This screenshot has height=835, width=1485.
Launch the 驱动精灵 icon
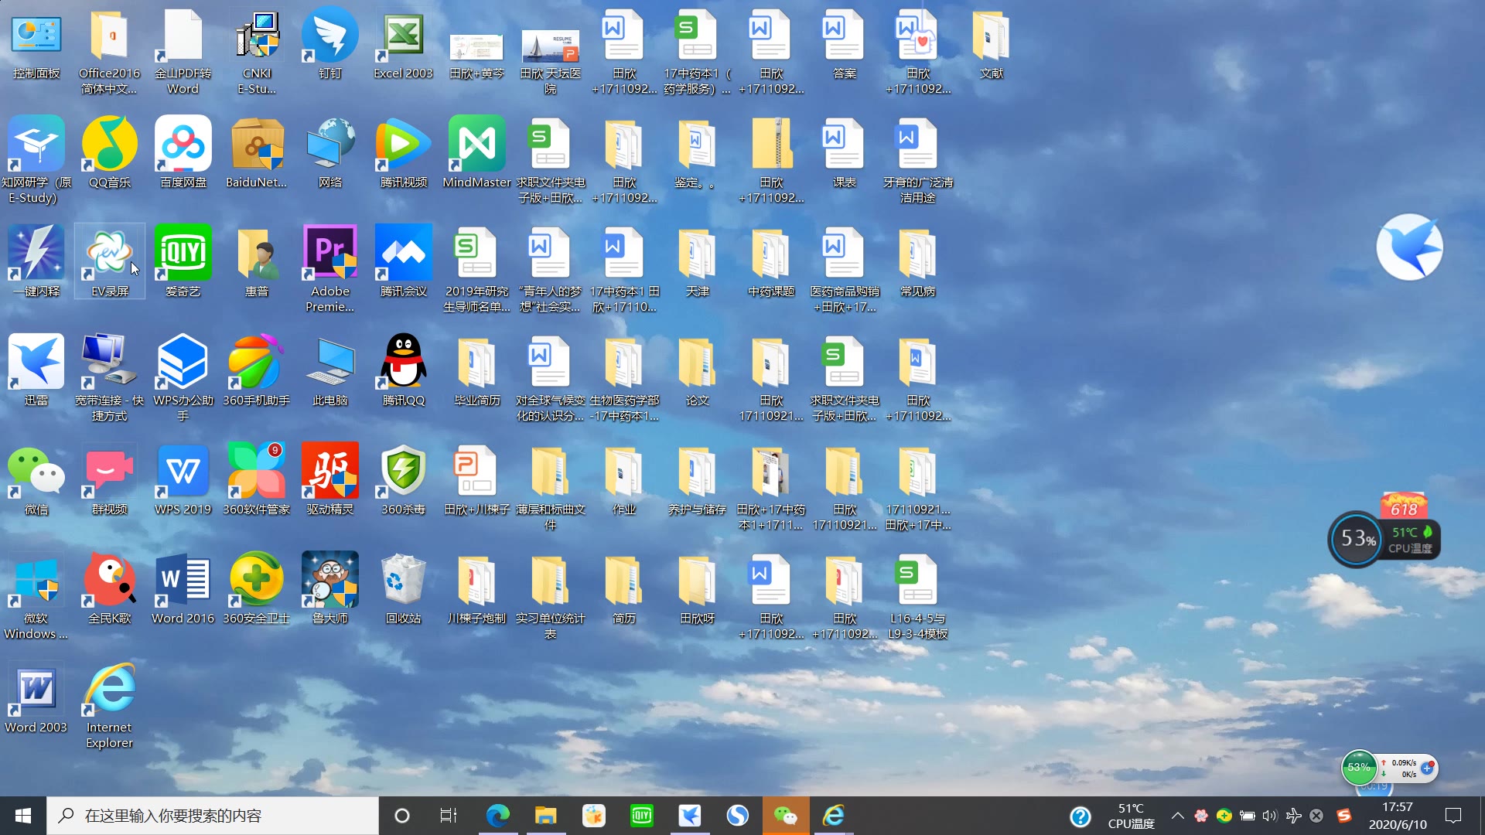[x=330, y=480]
